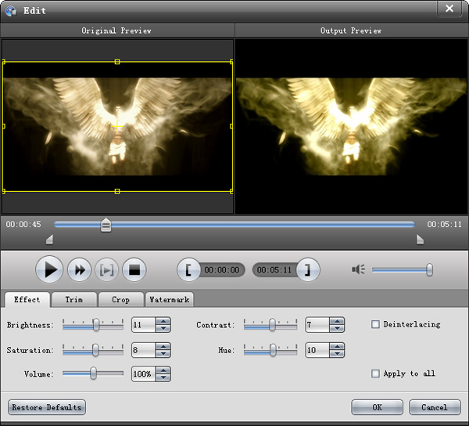Click the Original Preview header label
Screen dimensions: 469x426
pos(116,31)
